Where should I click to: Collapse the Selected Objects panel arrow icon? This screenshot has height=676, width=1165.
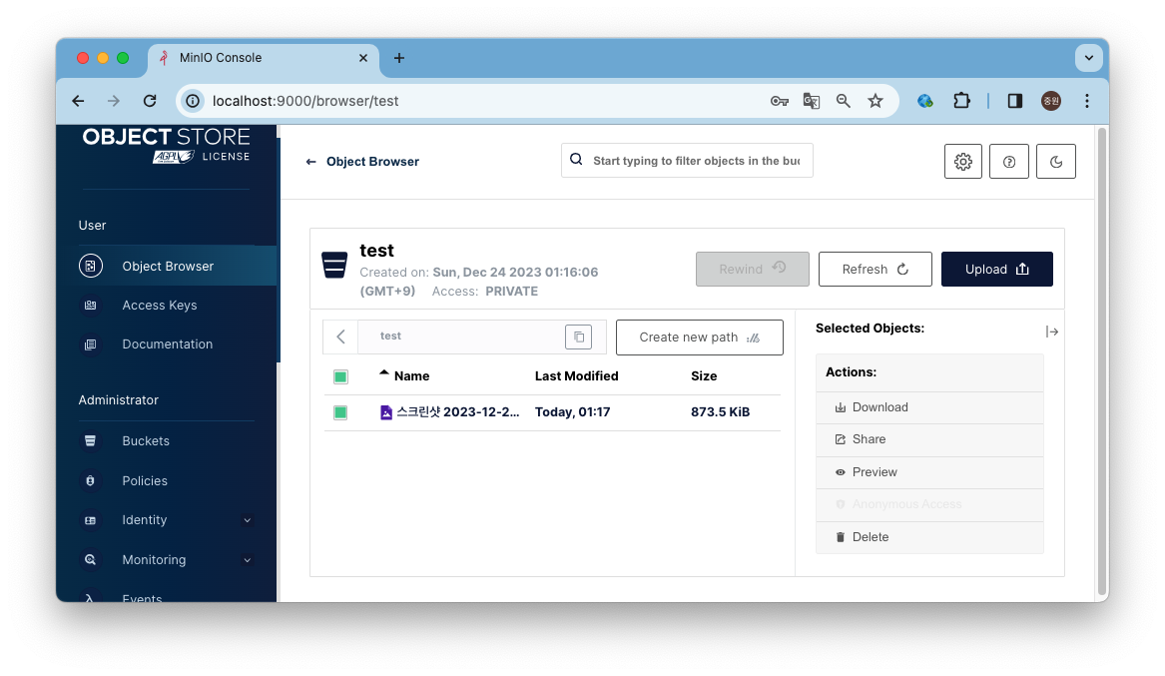[x=1051, y=332]
